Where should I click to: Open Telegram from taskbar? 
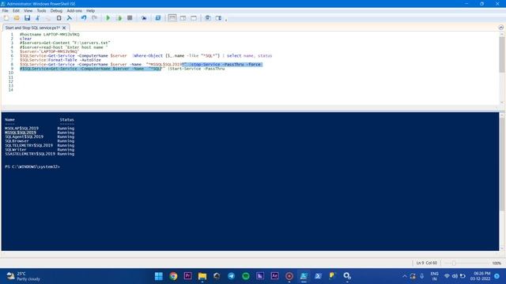point(231,276)
